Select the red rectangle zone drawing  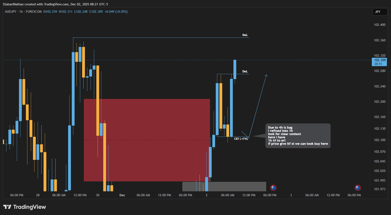tap(147, 140)
